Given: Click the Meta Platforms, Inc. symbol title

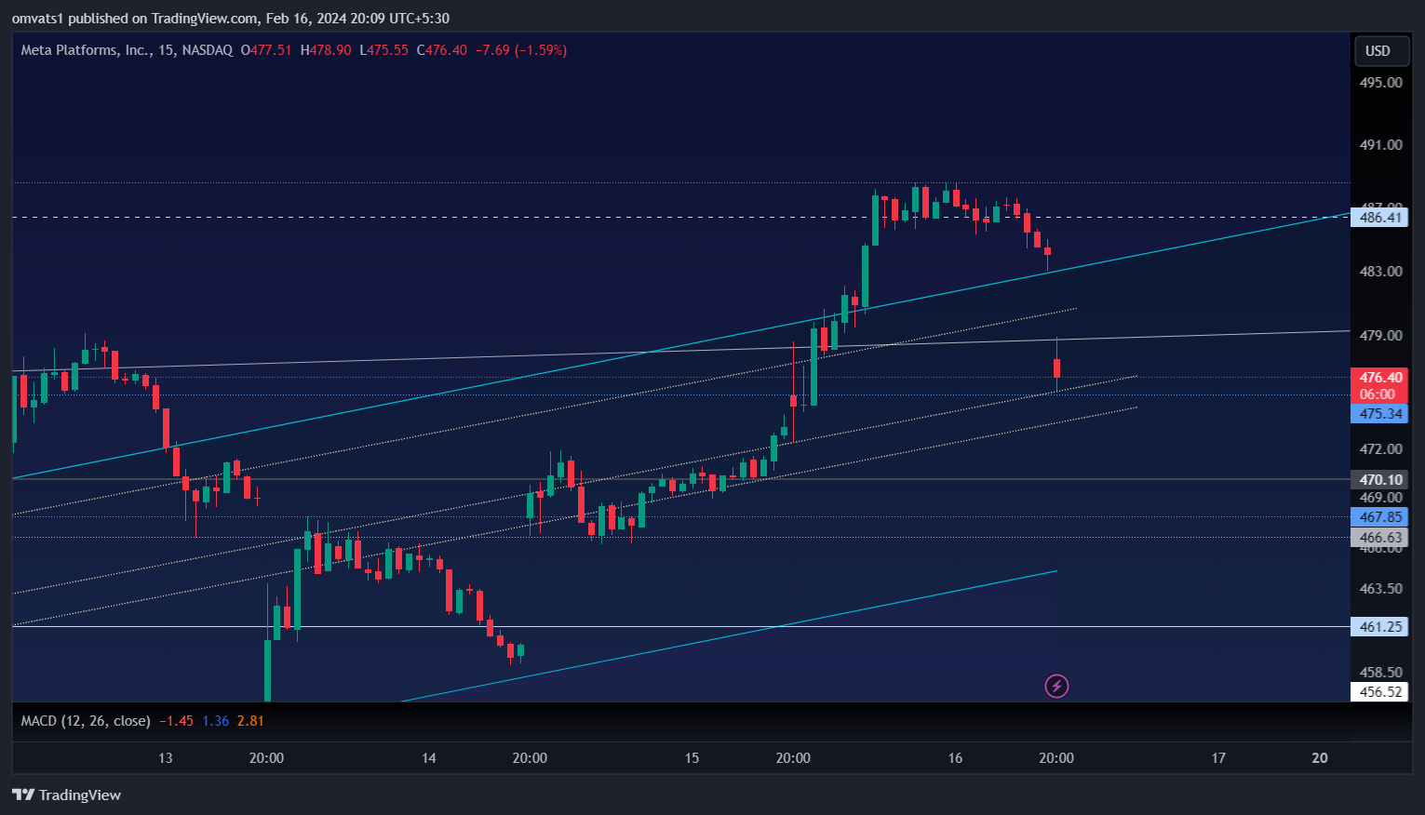Looking at the screenshot, I should [x=86, y=50].
